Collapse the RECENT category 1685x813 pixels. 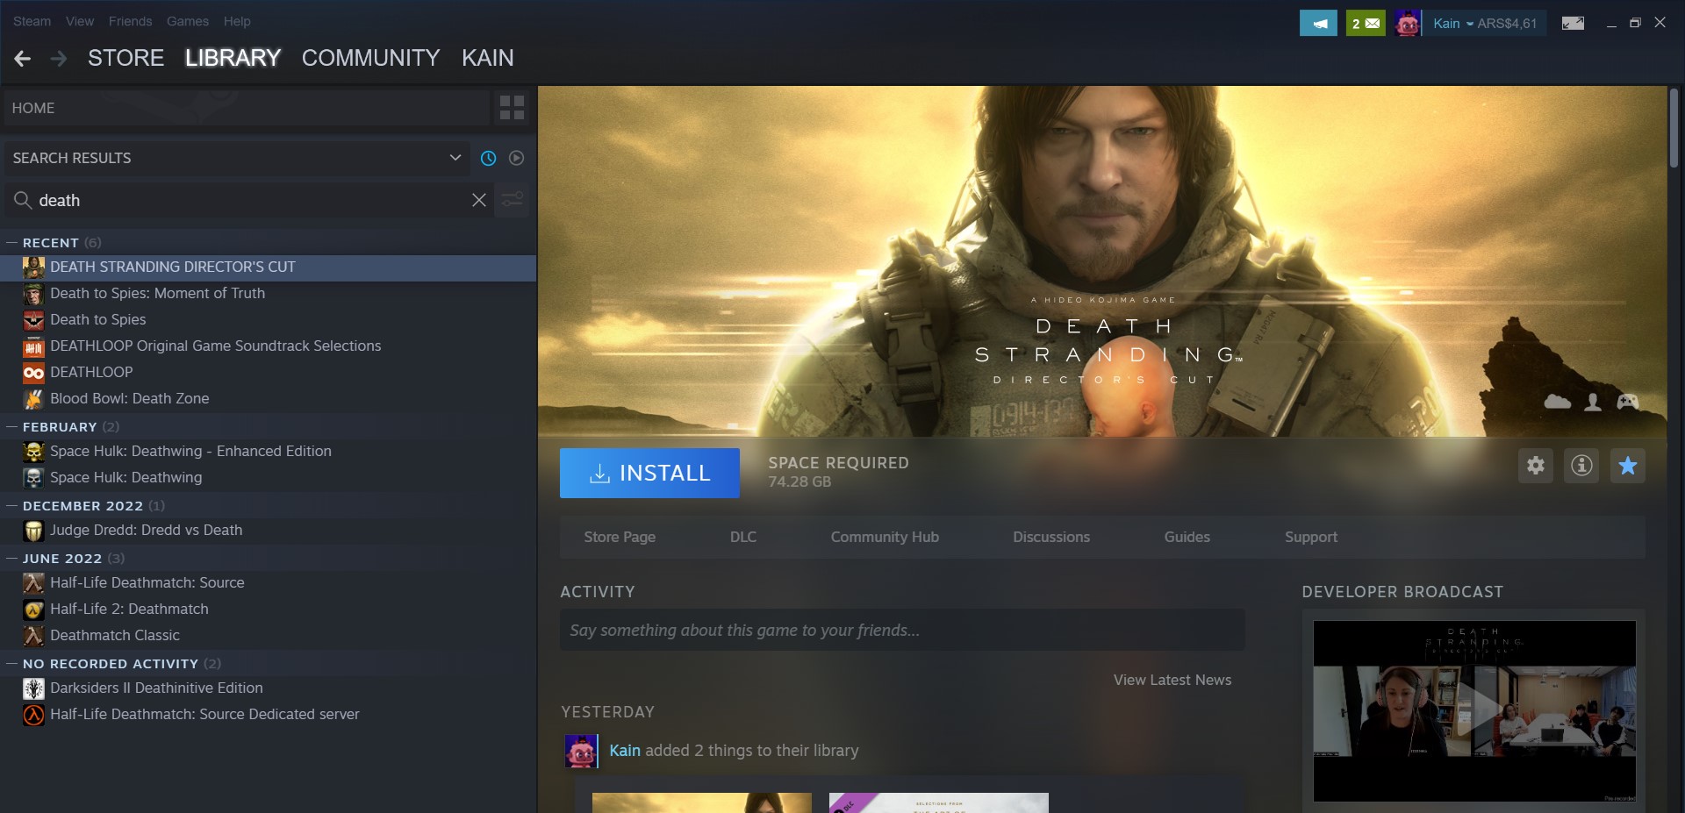(12, 242)
